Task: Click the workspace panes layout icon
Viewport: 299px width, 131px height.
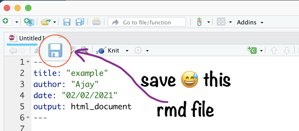Action: coord(221,22)
